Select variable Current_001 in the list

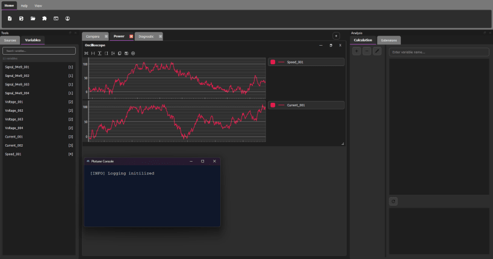coord(39,137)
